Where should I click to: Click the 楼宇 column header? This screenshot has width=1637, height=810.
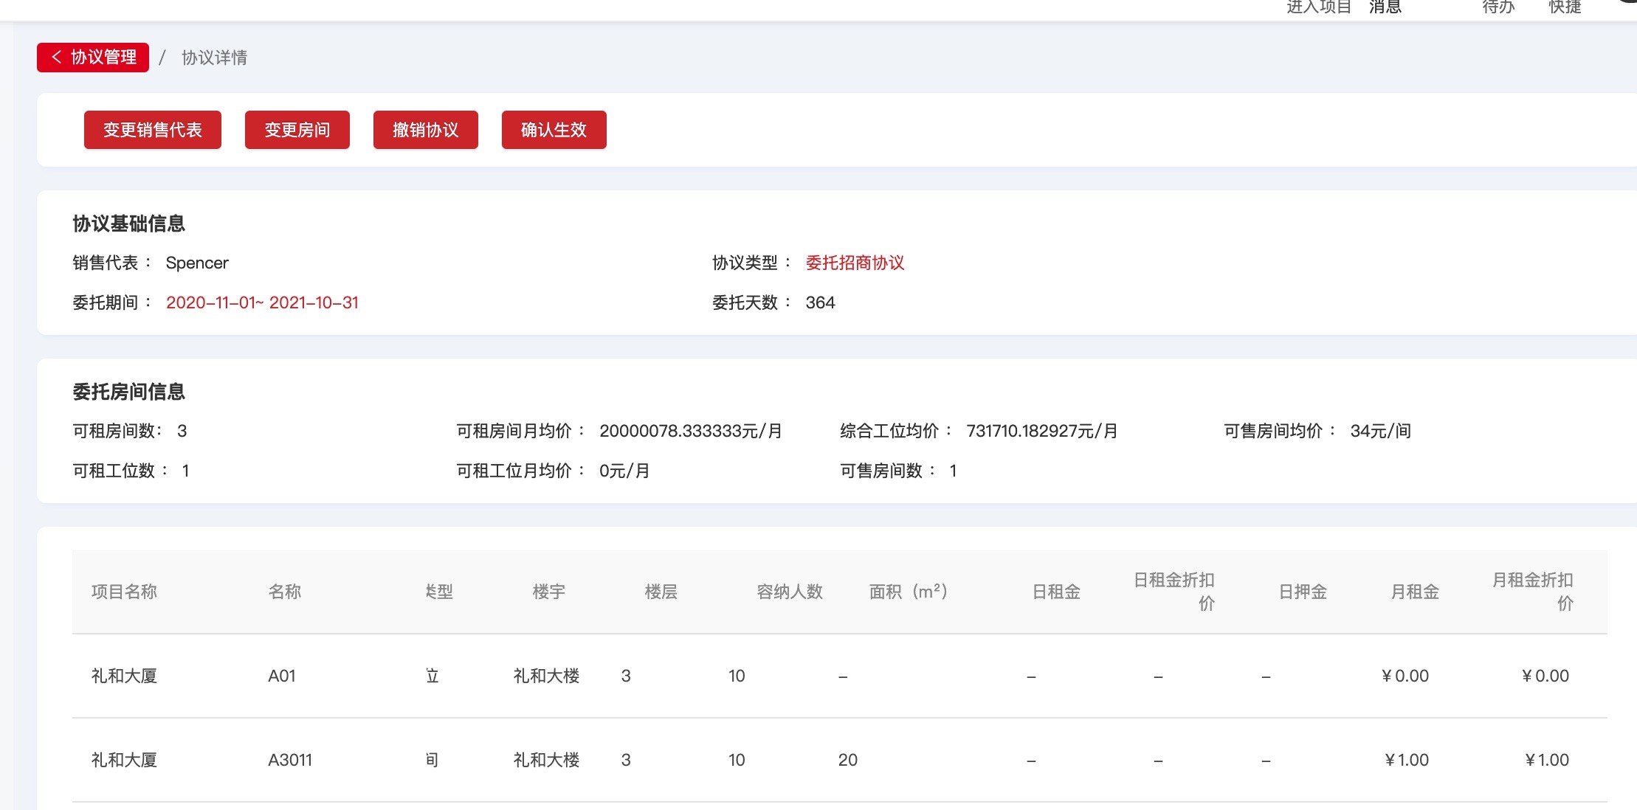[x=548, y=592]
